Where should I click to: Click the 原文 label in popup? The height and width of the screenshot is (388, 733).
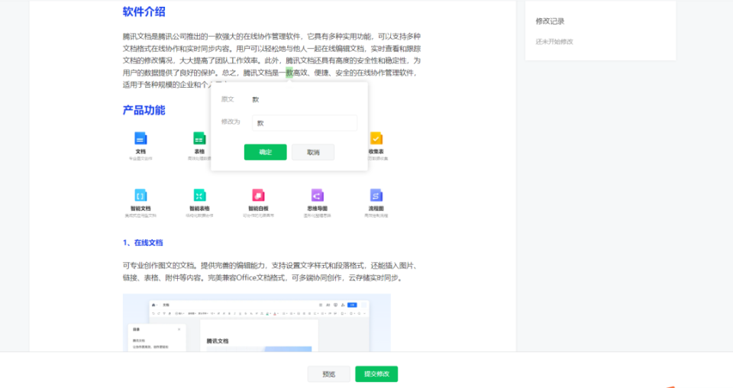[x=228, y=99]
